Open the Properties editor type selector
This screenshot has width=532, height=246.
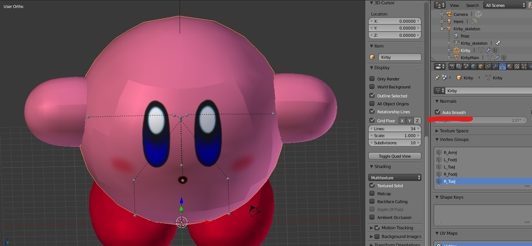pyautogui.click(x=440, y=66)
